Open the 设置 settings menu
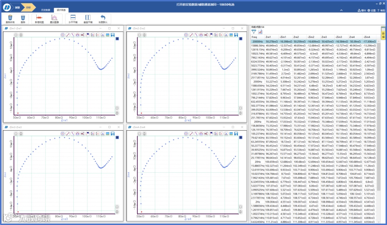Viewport: 387px width, 225px height. point(372,10)
